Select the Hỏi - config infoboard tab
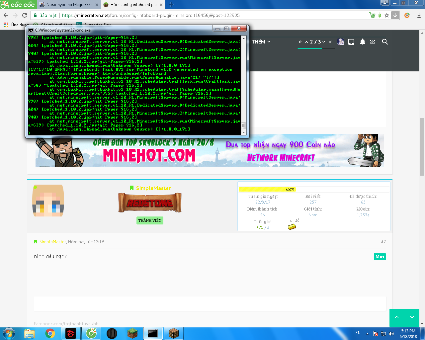Screen dimensions: 425x340 pos(133,5)
